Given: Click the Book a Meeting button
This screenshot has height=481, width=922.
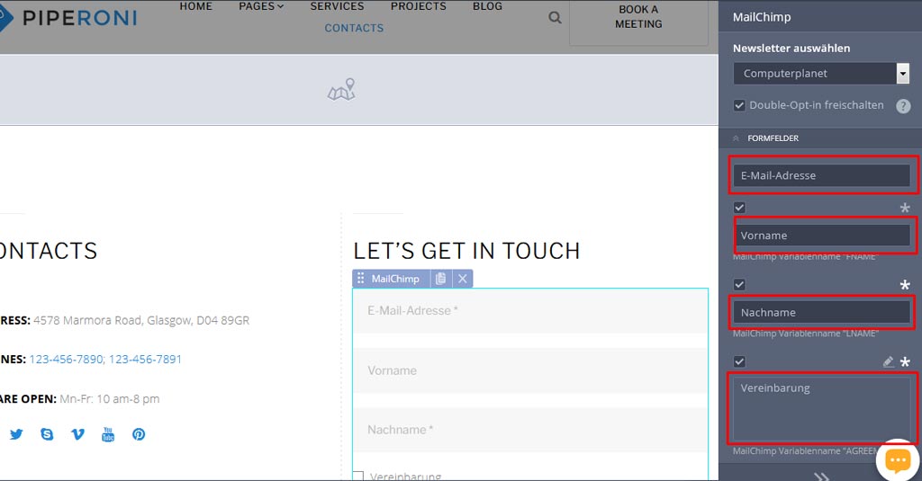Looking at the screenshot, I should coord(638,17).
